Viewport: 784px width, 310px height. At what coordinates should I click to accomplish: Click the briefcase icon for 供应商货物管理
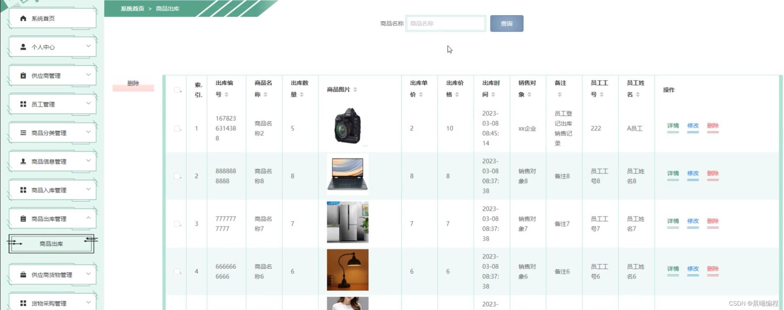click(23, 275)
